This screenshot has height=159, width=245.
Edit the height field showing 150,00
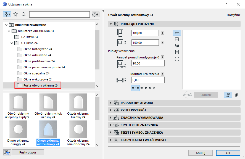(145, 43)
